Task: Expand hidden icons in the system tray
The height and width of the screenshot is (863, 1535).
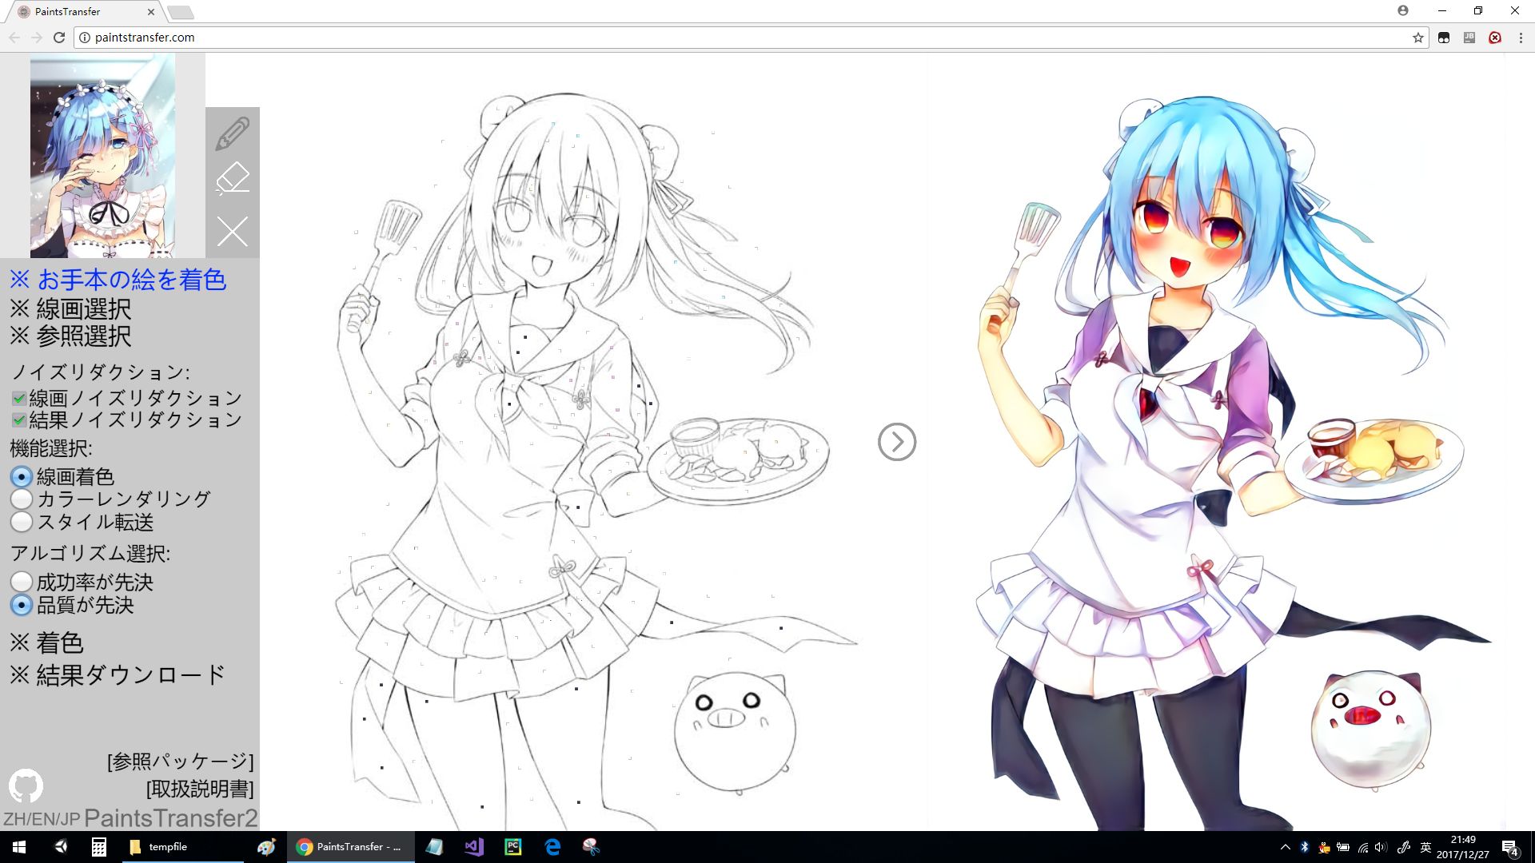Action: [1287, 847]
